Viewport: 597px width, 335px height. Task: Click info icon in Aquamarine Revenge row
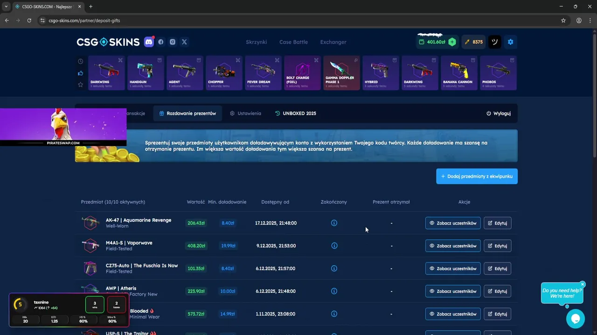[334, 223]
